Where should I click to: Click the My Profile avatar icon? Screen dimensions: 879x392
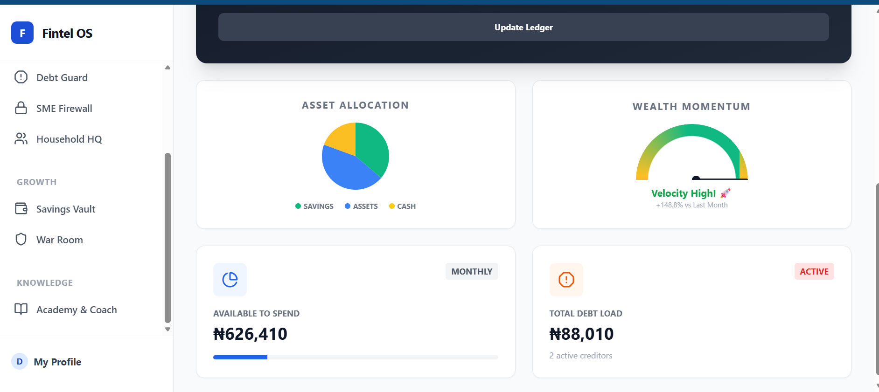pyautogui.click(x=20, y=361)
